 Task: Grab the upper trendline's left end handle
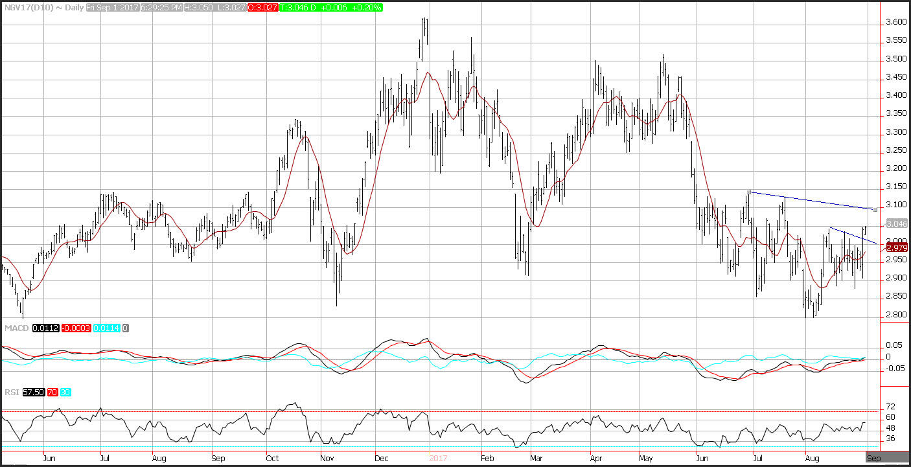(749, 192)
